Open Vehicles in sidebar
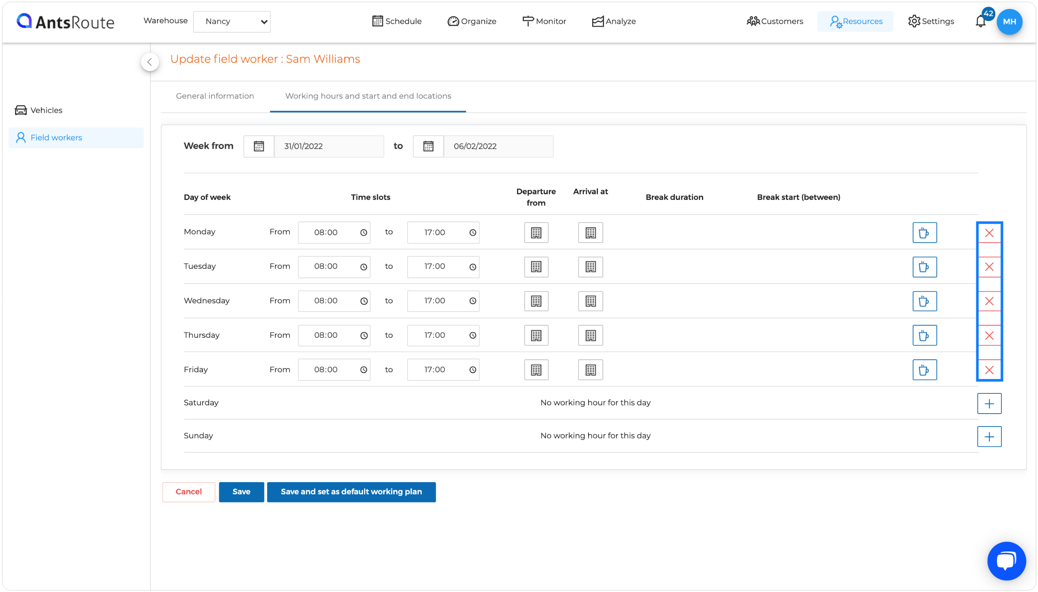 [x=39, y=110]
